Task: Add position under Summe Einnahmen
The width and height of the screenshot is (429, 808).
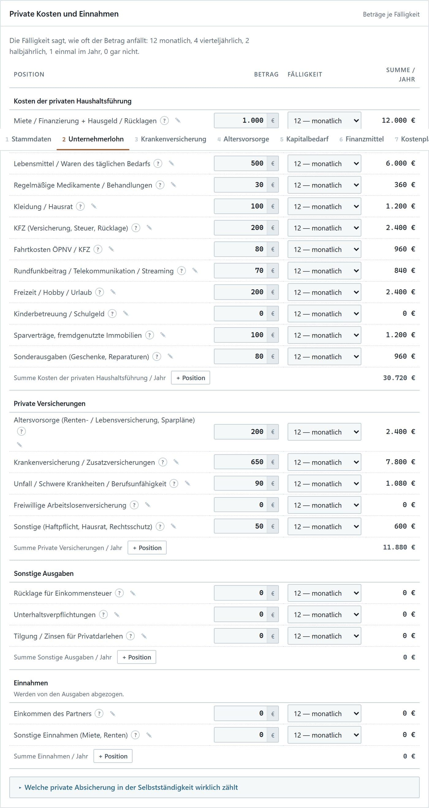Action: coord(113,756)
